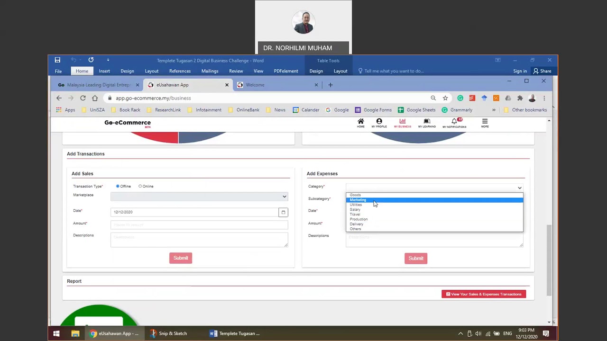View Your Sales & Expenses Transactions
Image resolution: width=607 pixels, height=341 pixels.
click(x=484, y=294)
